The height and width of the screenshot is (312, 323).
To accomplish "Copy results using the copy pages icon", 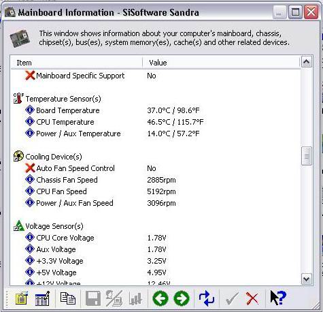I will [x=68, y=298].
